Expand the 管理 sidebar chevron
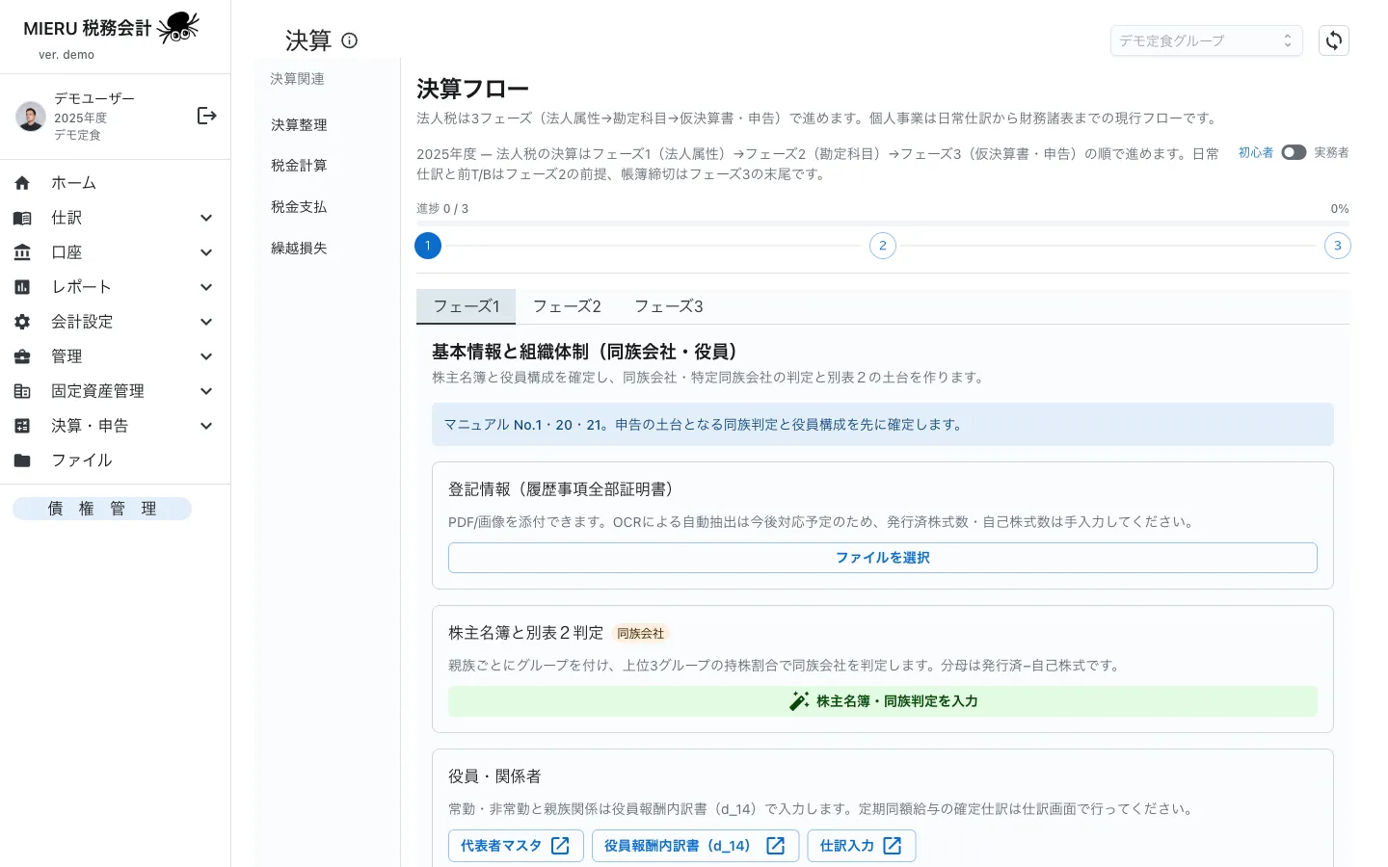This screenshot has width=1388, height=867. (x=206, y=356)
